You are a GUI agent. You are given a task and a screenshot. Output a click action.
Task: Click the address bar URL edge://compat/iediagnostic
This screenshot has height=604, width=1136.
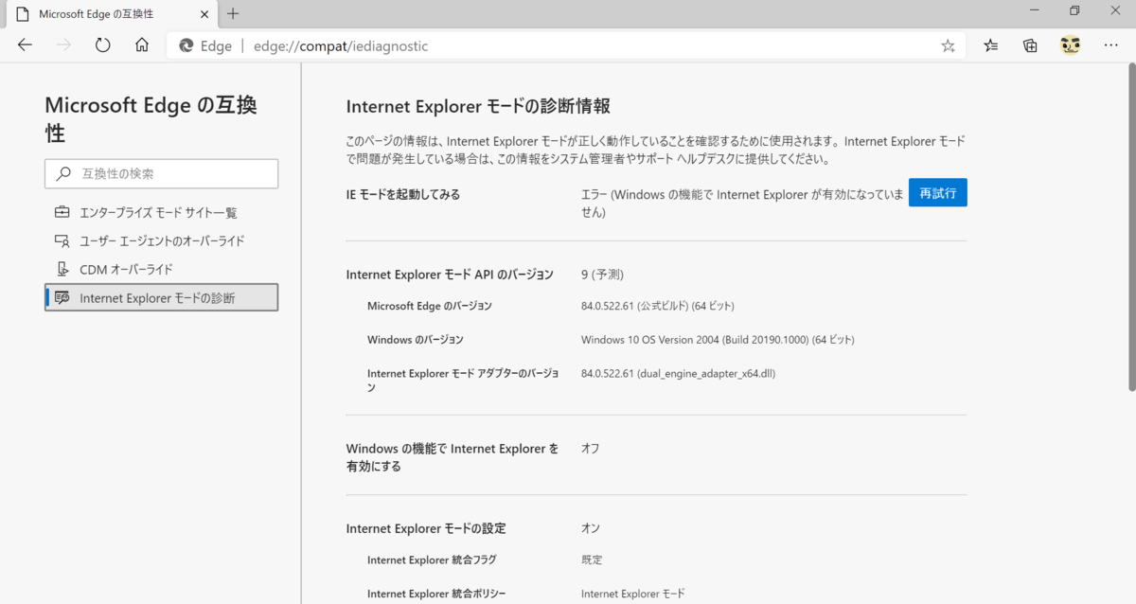pyautogui.click(x=341, y=45)
